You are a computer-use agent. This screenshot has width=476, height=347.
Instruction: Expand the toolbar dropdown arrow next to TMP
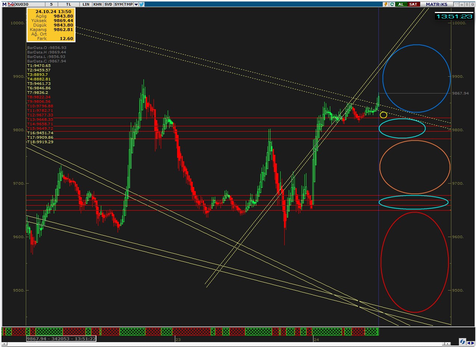136,4
